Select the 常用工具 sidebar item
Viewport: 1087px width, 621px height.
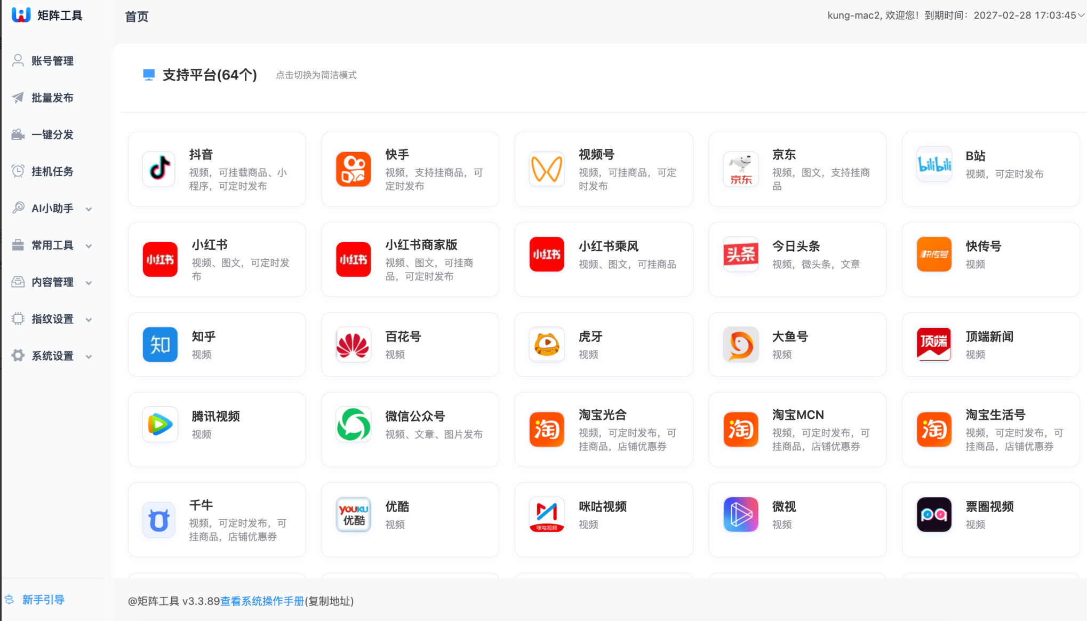pyautogui.click(x=52, y=245)
